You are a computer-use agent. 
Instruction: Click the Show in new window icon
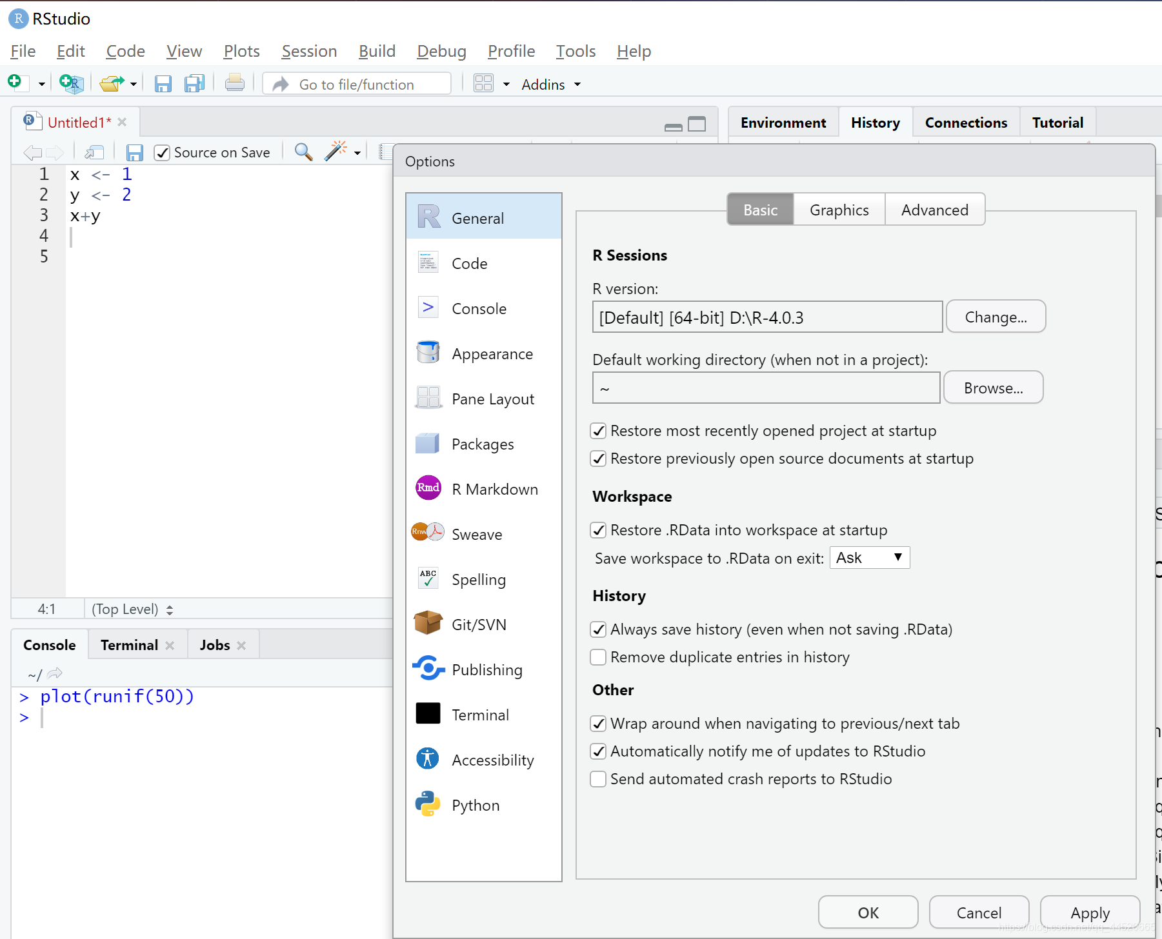click(x=94, y=152)
